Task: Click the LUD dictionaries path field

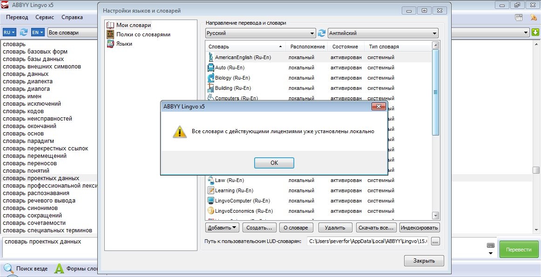Action: click(x=368, y=241)
